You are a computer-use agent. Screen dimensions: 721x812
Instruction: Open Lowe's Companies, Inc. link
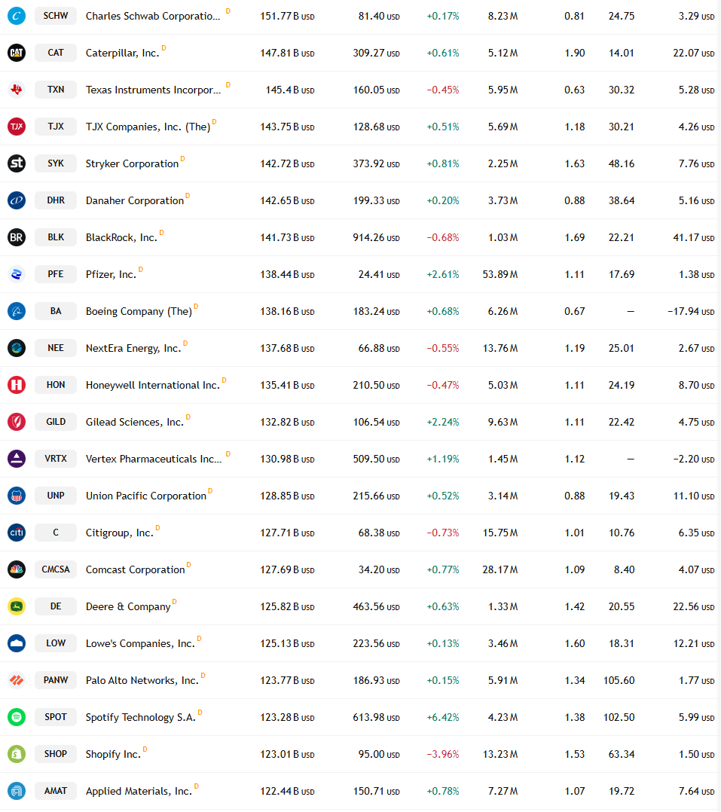[140, 643]
